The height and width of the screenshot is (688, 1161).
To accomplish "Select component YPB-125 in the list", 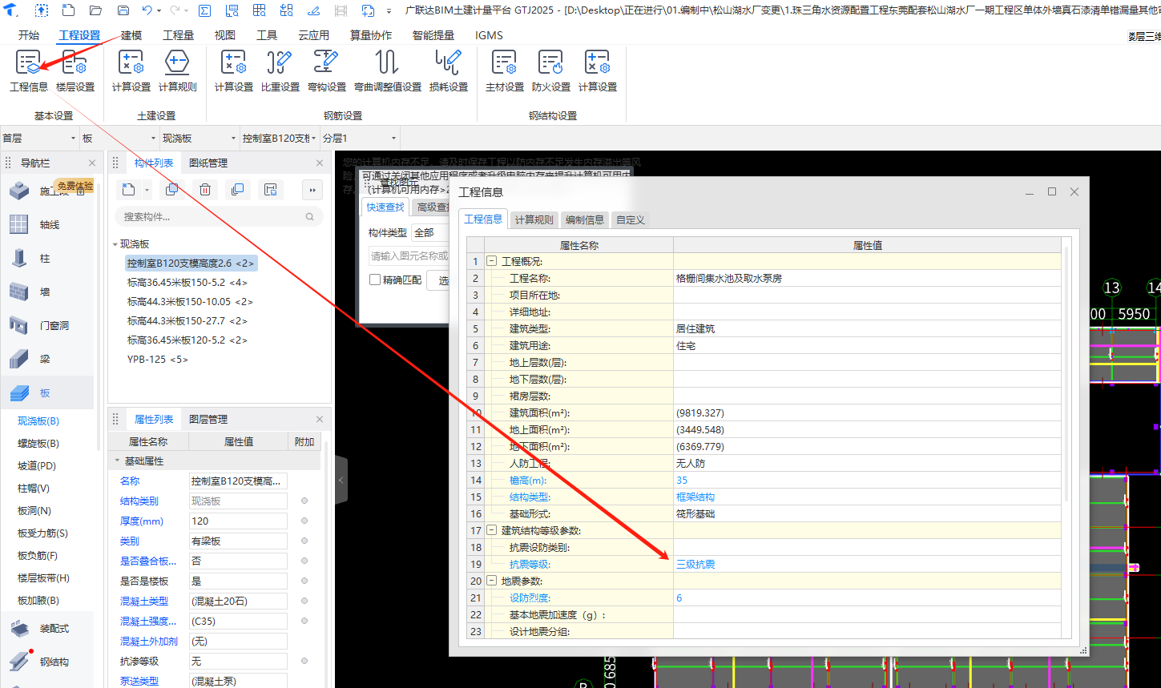I will click(158, 359).
